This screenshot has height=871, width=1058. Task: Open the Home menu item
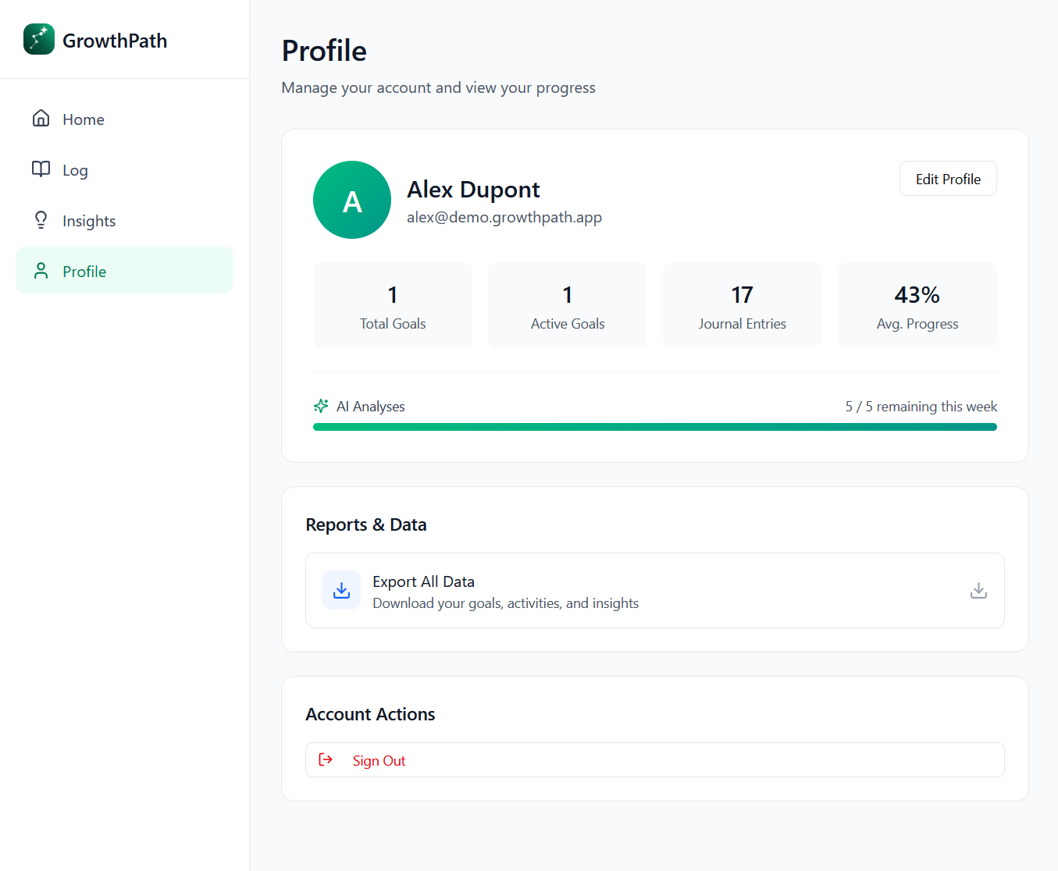click(x=124, y=119)
